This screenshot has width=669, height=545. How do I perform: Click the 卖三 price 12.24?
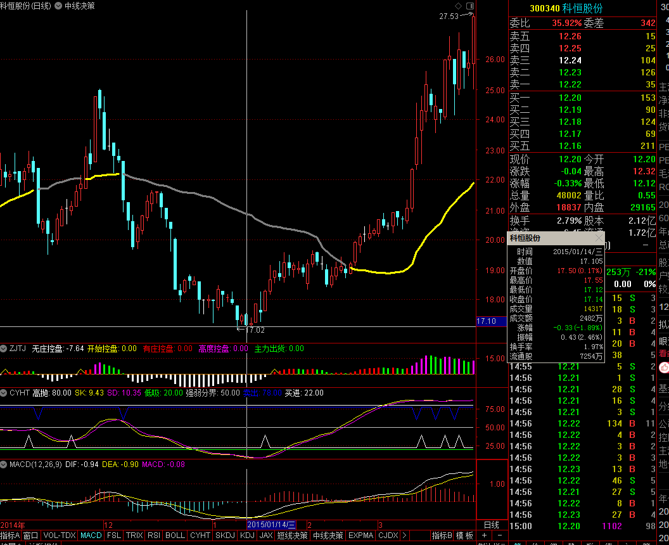[x=570, y=60]
